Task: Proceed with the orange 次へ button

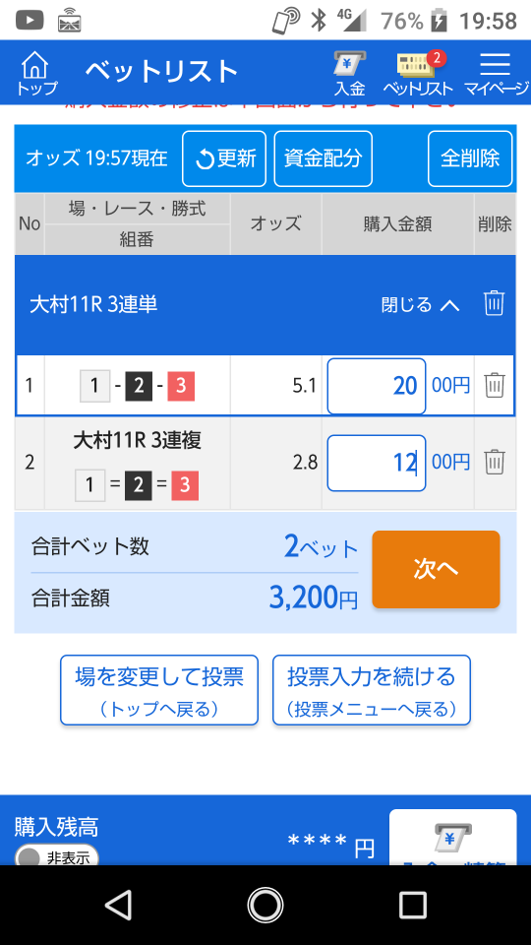Action: 436,569
